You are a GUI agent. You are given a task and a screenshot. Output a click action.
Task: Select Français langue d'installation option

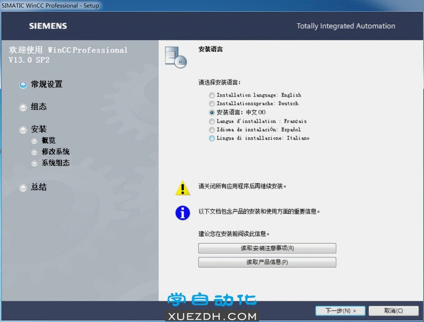[212, 121]
